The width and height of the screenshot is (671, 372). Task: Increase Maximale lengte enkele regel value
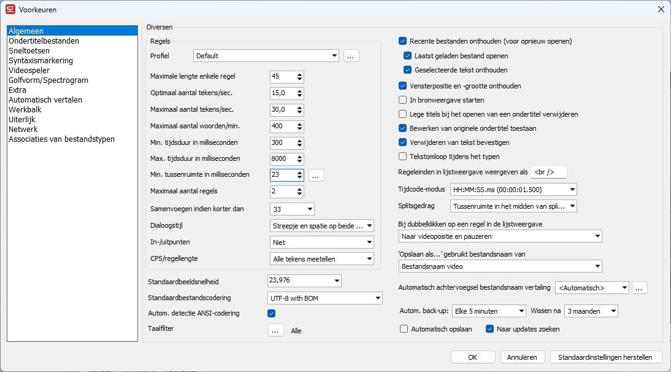tap(299, 74)
